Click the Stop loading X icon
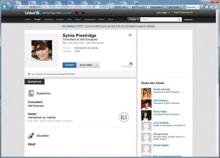The height and width of the screenshot is (158, 220). (107, 7)
